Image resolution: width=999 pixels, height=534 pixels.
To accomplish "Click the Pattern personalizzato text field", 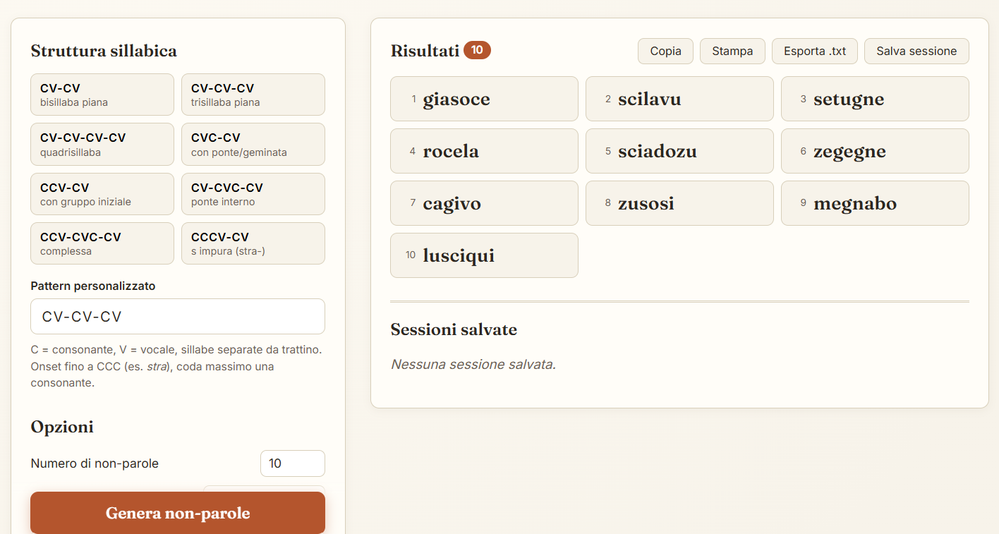I will [178, 316].
